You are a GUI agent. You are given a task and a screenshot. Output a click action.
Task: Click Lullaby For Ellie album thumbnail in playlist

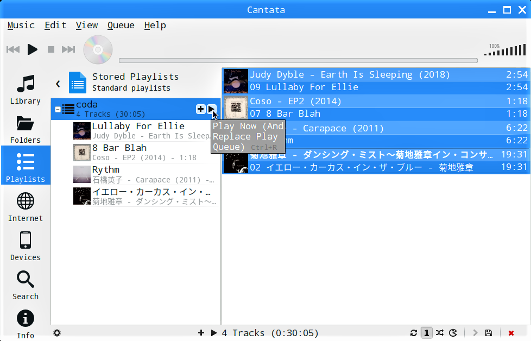[x=82, y=131]
